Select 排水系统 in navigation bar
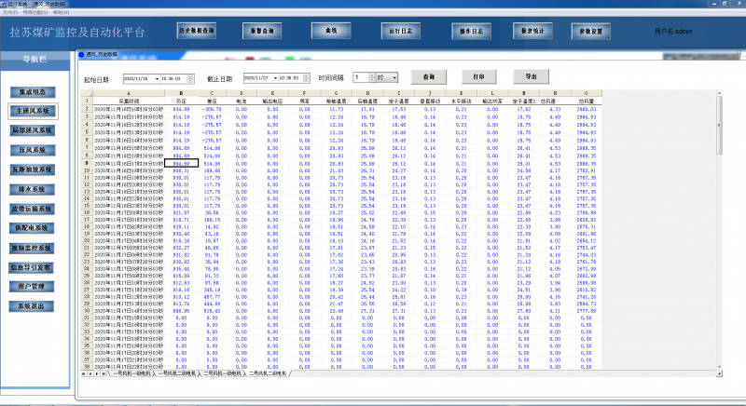 click(33, 189)
